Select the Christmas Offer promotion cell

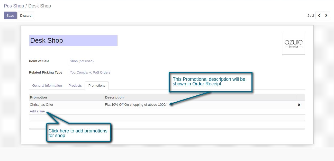pos(42,105)
